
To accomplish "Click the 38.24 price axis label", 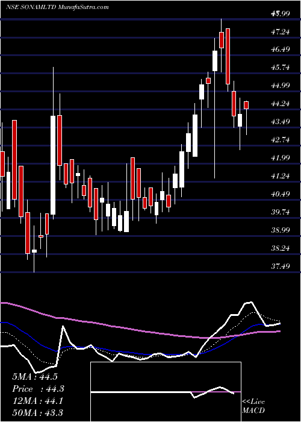I will [x=281, y=248].
